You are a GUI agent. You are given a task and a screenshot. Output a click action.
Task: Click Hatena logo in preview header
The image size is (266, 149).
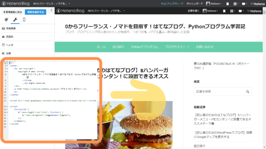coord(254,11)
